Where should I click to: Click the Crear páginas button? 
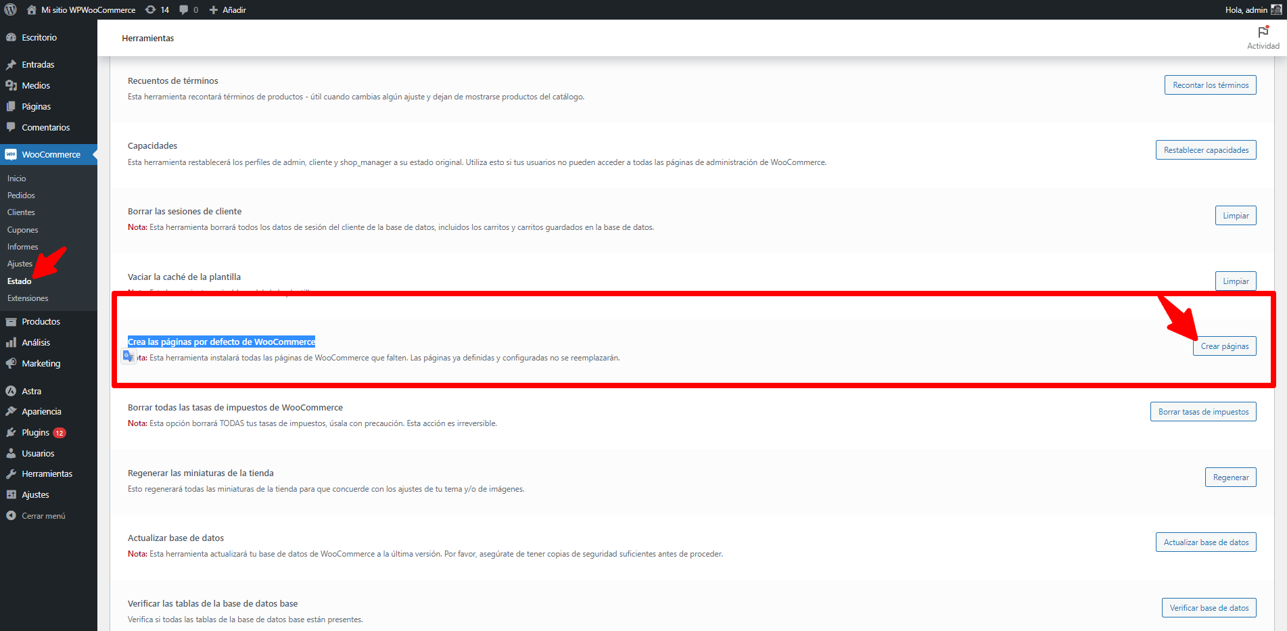pos(1225,346)
